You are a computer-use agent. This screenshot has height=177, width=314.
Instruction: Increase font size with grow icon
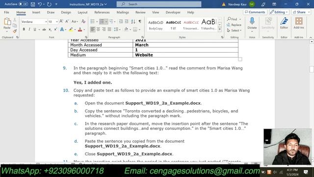tap(61, 21)
